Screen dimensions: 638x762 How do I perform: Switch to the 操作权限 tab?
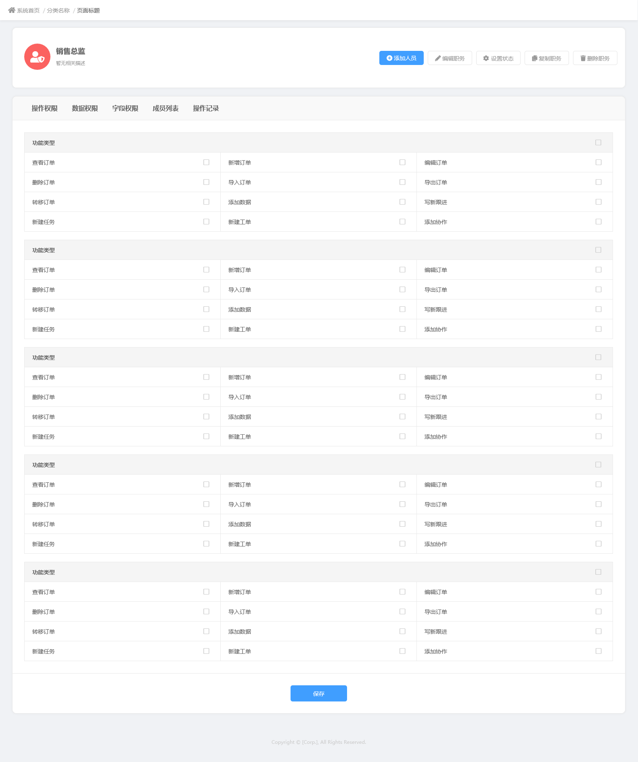(x=45, y=108)
